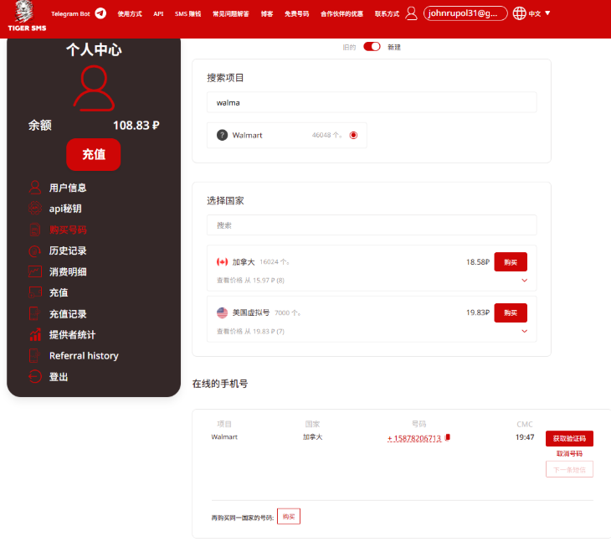Click 加拿大 cell in online numbers table
The height and width of the screenshot is (542, 611).
click(312, 437)
